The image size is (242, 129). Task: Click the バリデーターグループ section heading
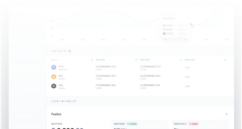(x=63, y=101)
